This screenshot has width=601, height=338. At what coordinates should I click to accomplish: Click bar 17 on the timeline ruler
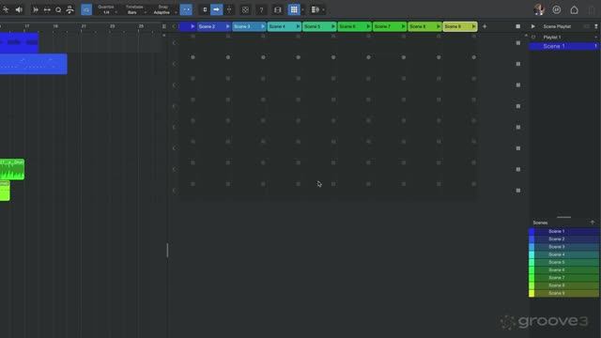pos(27,26)
